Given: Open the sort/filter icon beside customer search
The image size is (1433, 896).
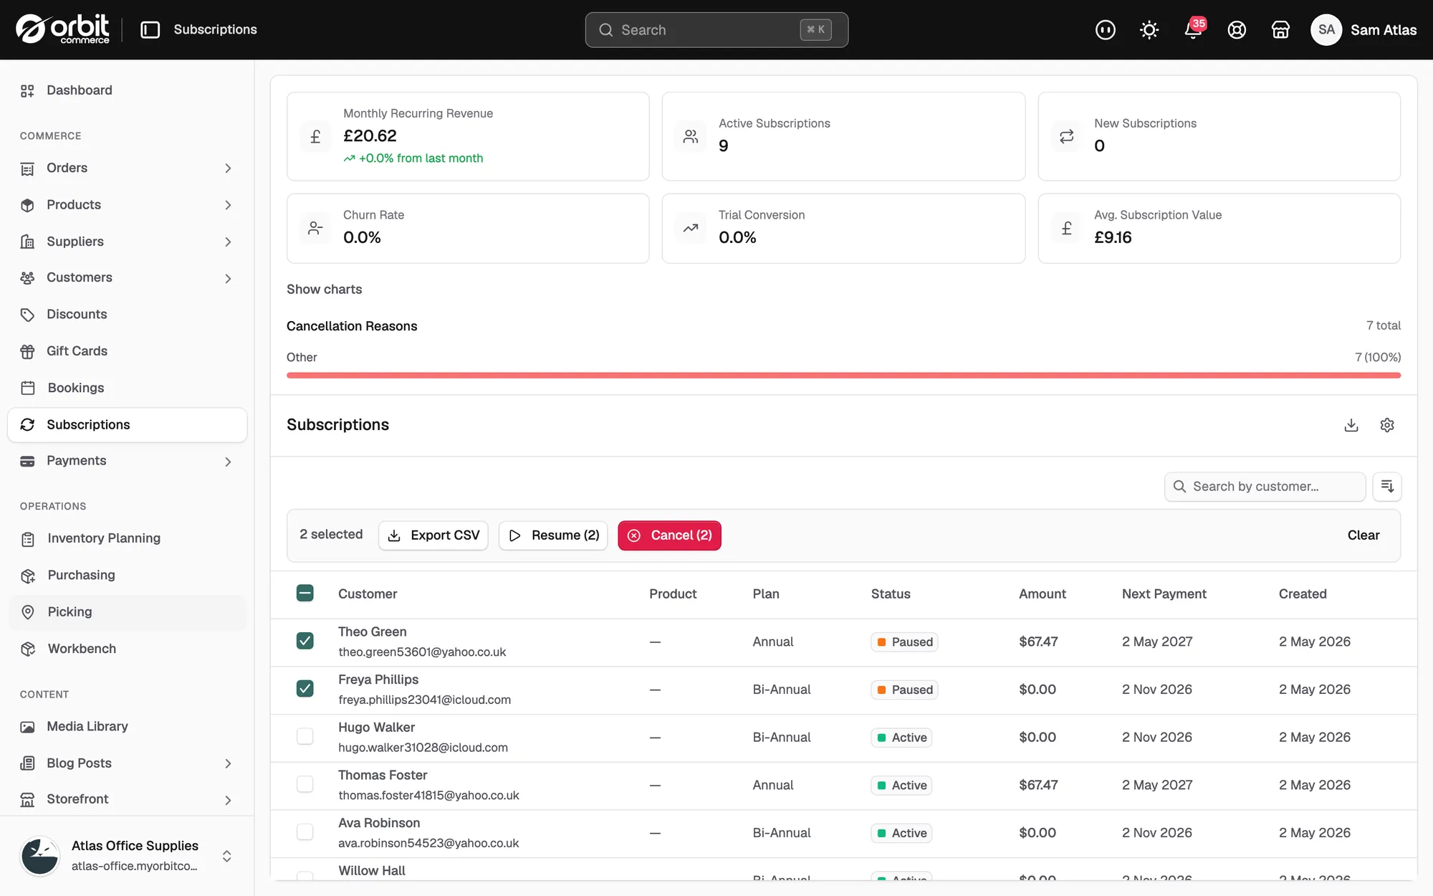Looking at the screenshot, I should (1387, 487).
